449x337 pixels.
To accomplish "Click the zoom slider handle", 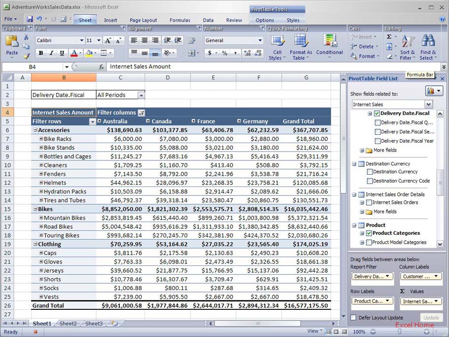I will [x=400, y=332].
